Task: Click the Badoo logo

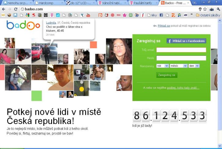Action: point(23,25)
